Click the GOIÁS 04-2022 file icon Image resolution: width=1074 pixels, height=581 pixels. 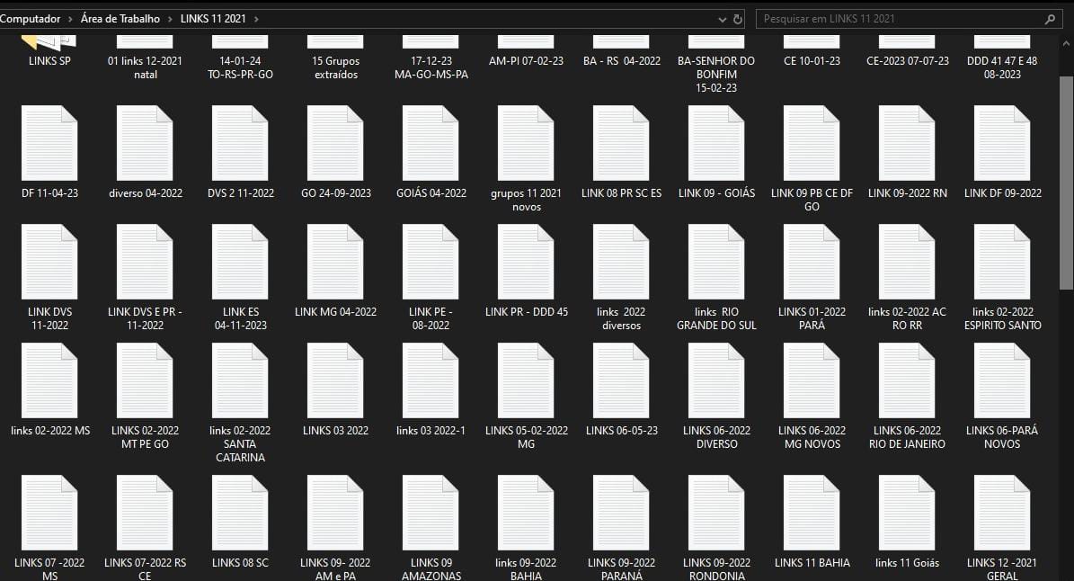click(x=430, y=144)
